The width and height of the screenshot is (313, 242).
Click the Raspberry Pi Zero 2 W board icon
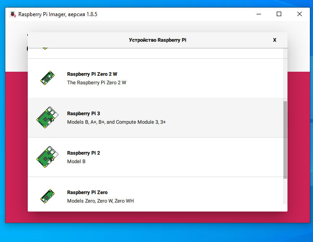pos(47,78)
